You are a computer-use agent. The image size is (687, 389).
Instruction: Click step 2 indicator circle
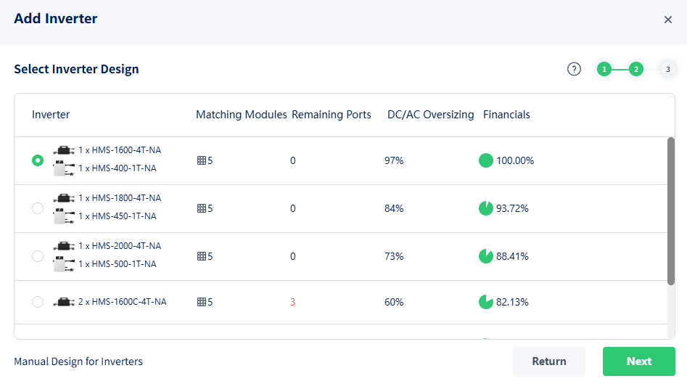point(636,69)
